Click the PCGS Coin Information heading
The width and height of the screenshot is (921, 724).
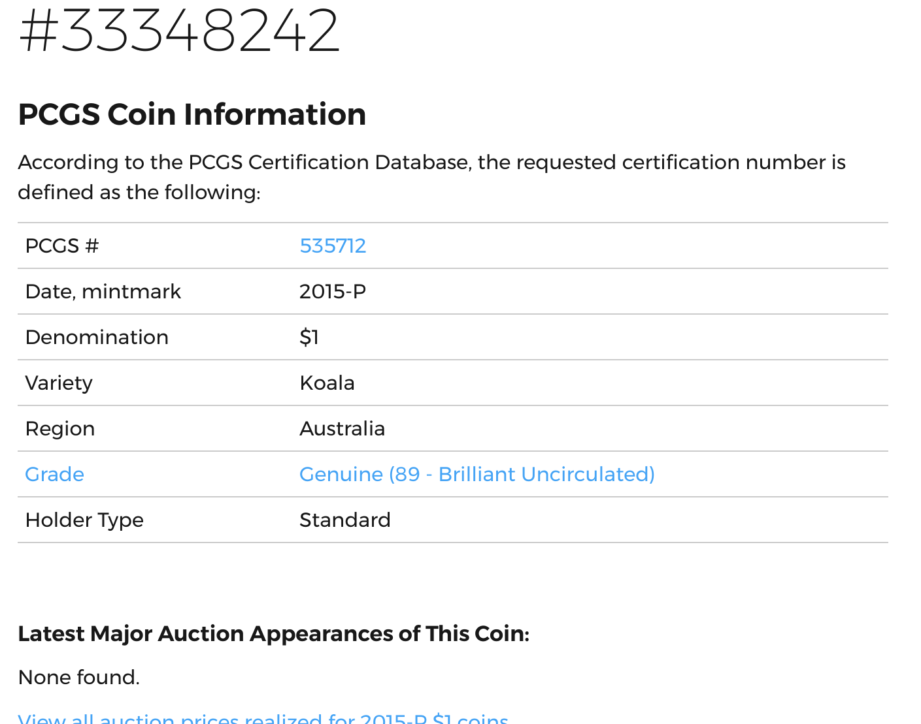click(192, 115)
